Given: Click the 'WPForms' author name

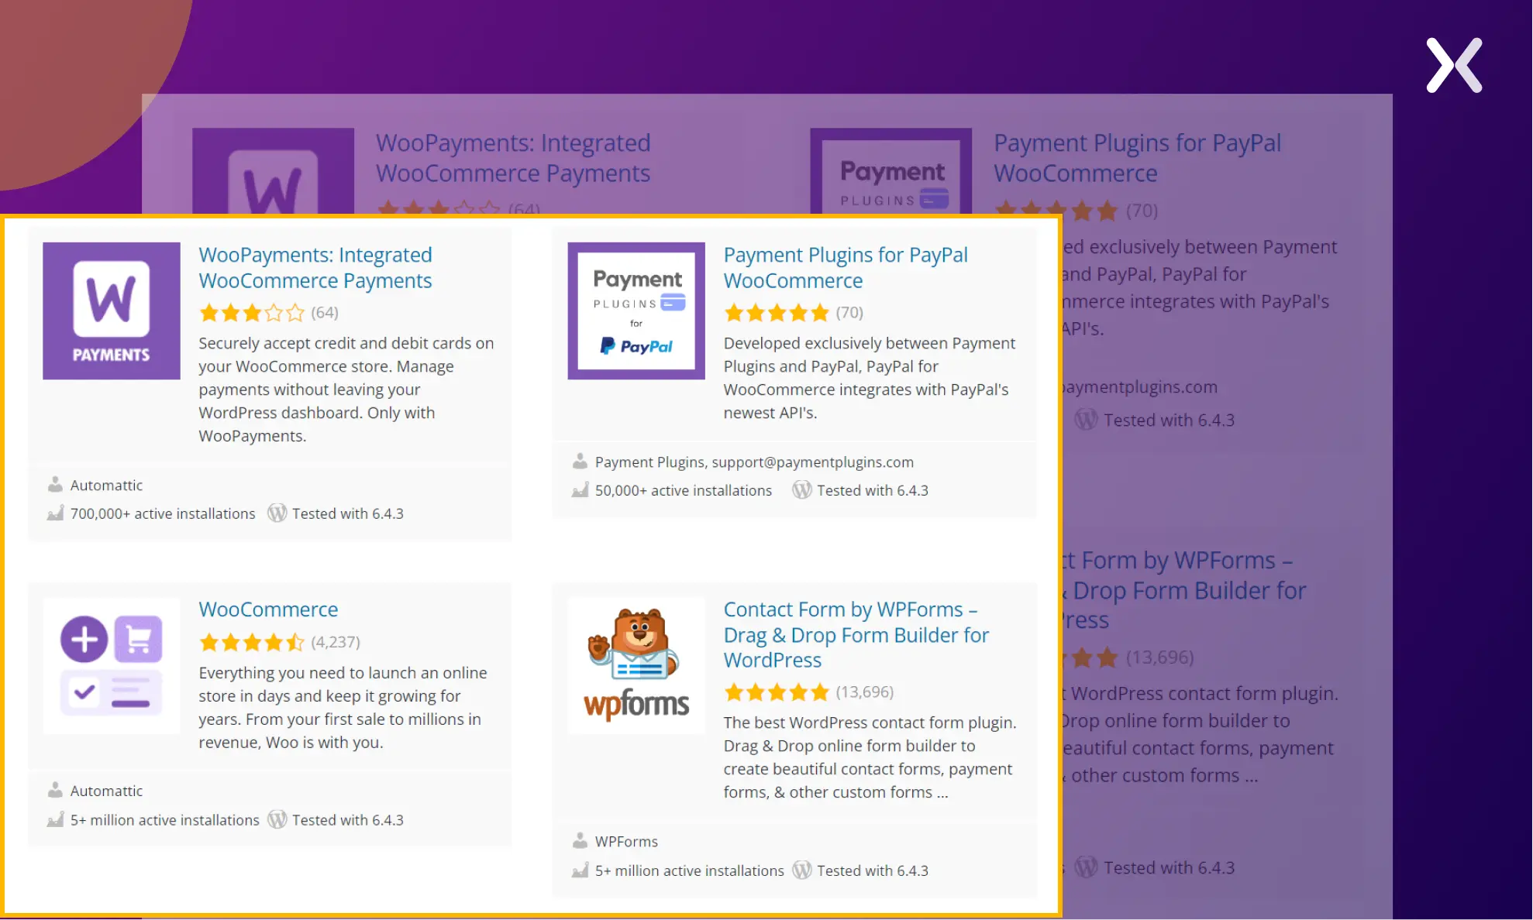Looking at the screenshot, I should point(626,842).
